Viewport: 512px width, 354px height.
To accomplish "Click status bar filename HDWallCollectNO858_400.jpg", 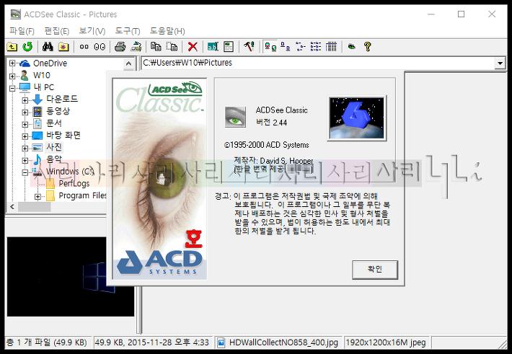I will point(283,342).
